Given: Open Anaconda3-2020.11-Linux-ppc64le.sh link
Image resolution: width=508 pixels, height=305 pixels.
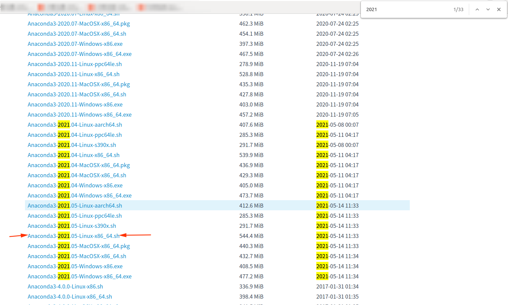Looking at the screenshot, I should [x=75, y=64].
